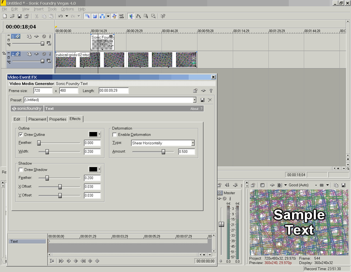Go to Next Keyframe button
This screenshot has width=351, height=272.
(76, 261)
